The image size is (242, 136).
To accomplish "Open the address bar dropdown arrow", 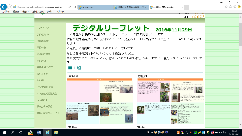I will click(72, 7).
